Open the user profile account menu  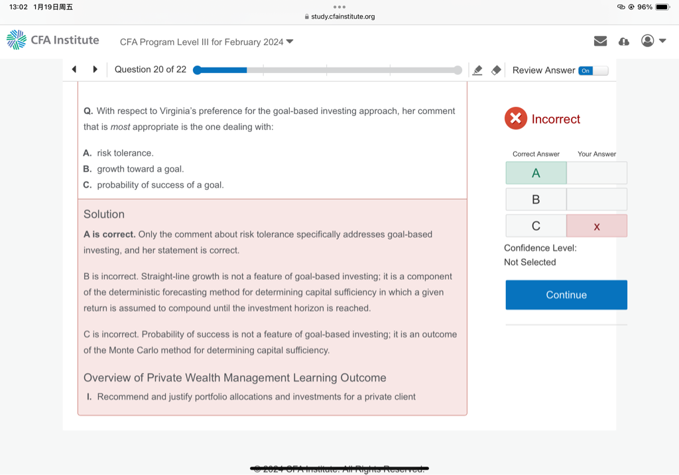[x=652, y=41]
